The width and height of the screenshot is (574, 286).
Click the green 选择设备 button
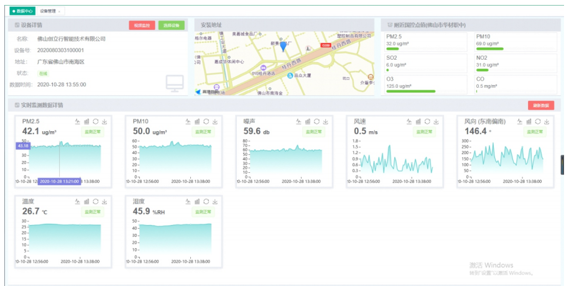click(x=172, y=25)
